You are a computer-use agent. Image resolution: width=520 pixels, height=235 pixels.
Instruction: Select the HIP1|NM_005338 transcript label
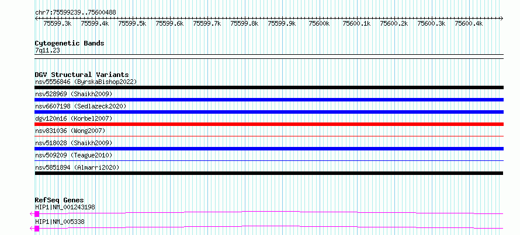60,222
